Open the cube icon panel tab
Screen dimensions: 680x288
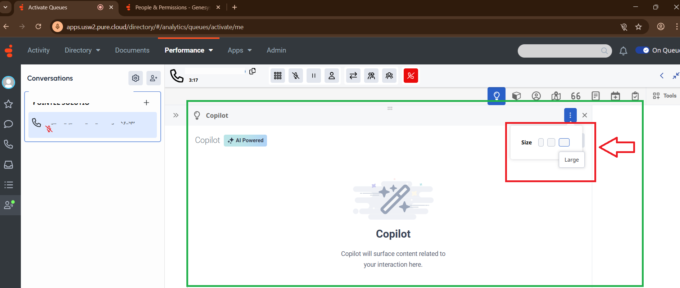517,96
